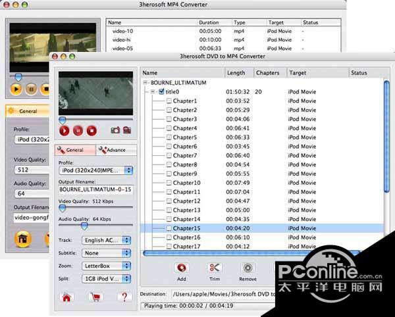The width and height of the screenshot is (395, 317).
Task: Open the Track dropdown English AC
Action: [x=106, y=240]
